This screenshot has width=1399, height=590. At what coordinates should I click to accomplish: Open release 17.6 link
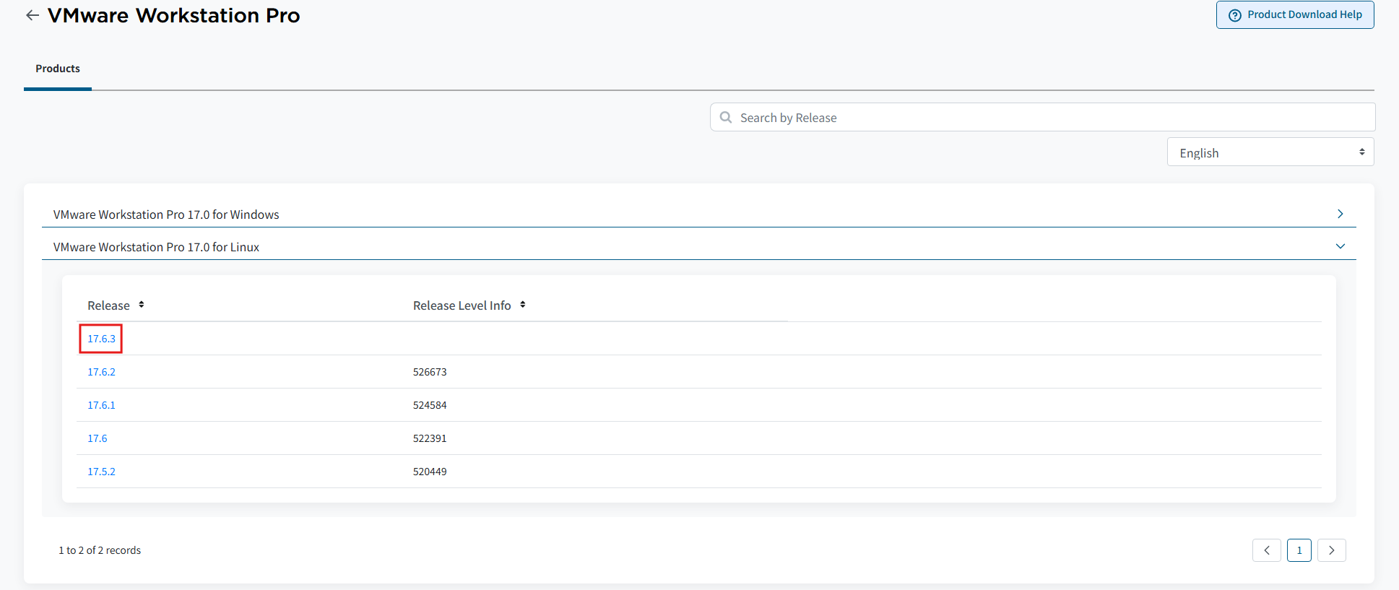(x=98, y=438)
